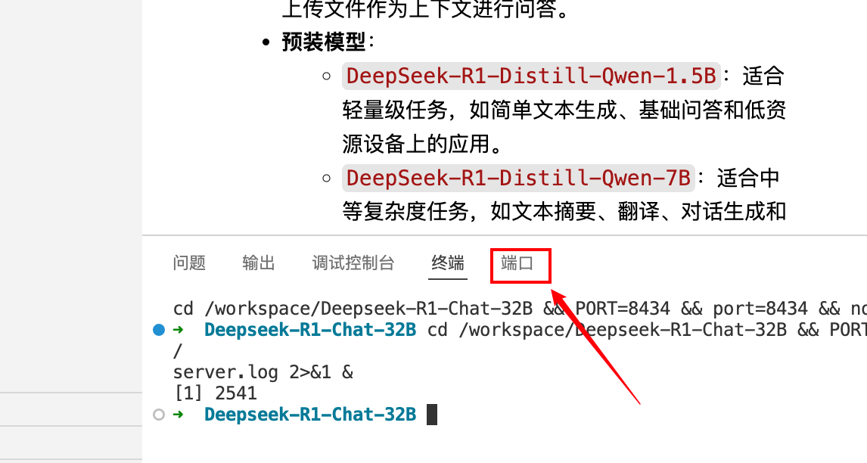The image size is (867, 463).
Task: Click the hollow bullet before DeepSeek-R1-Distill-Qwen-1.5B
Action: (x=327, y=76)
